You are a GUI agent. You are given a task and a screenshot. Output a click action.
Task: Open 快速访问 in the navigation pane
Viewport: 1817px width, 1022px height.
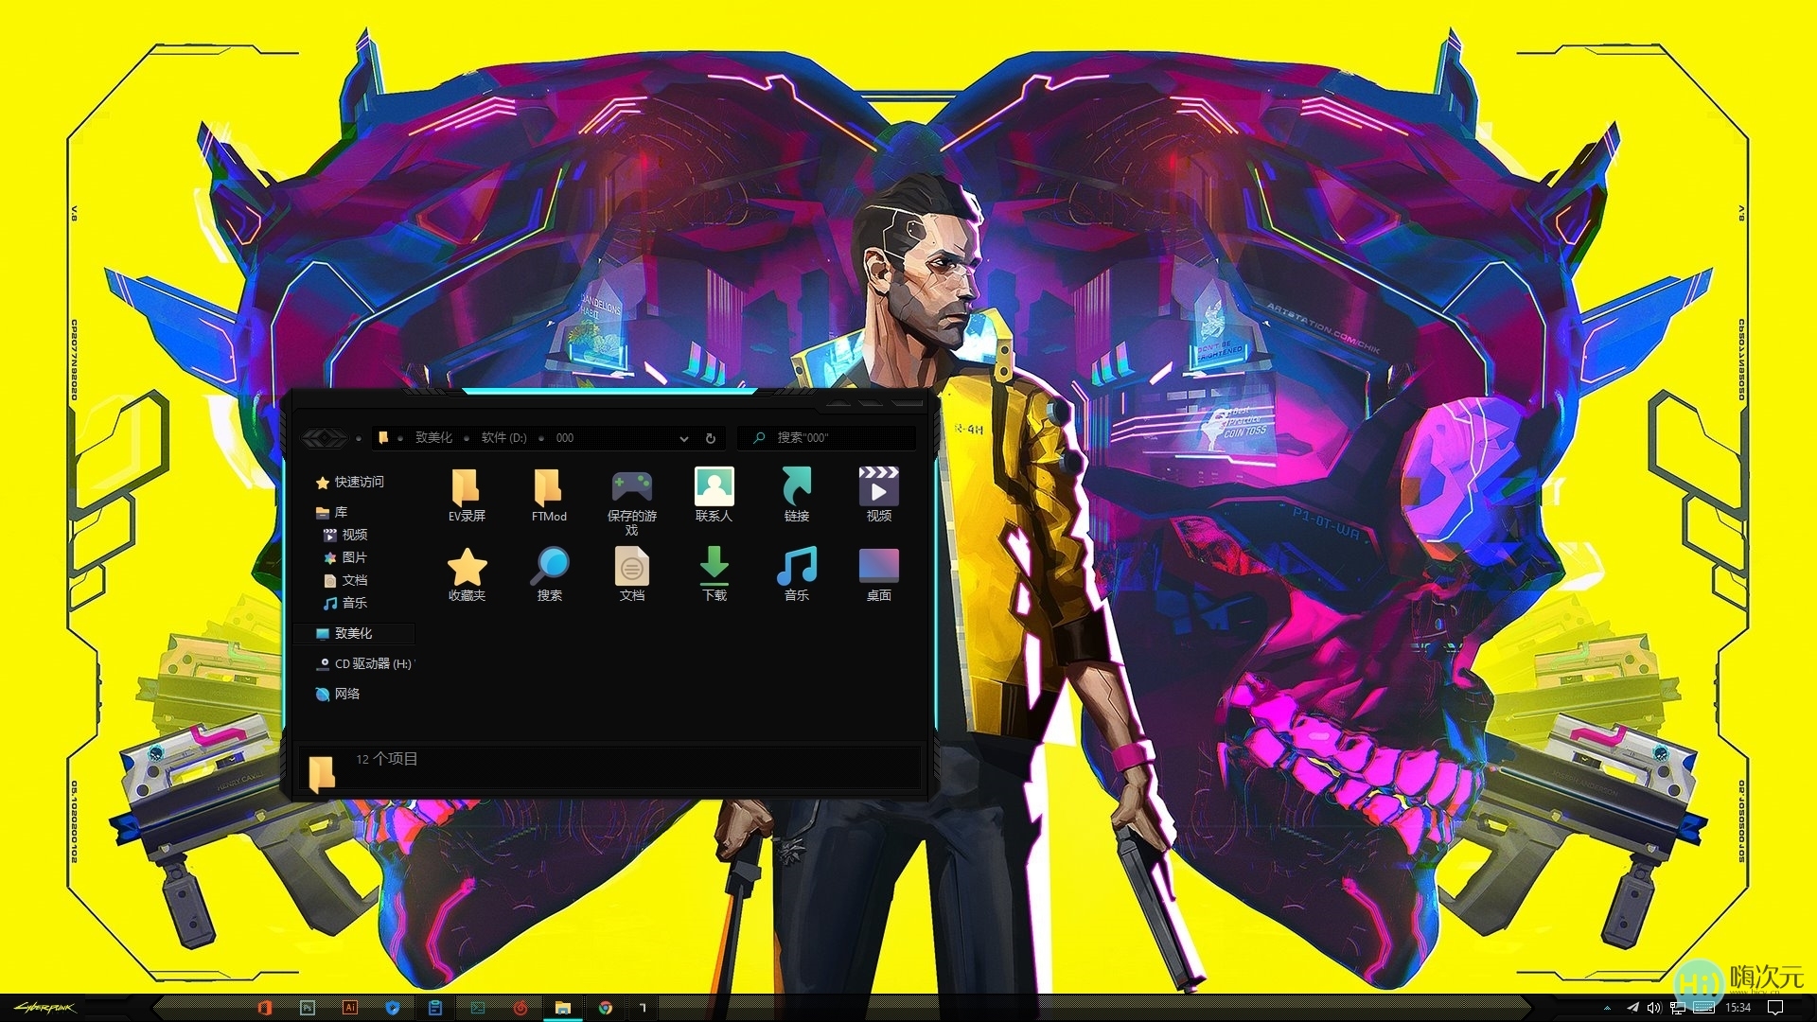click(358, 483)
